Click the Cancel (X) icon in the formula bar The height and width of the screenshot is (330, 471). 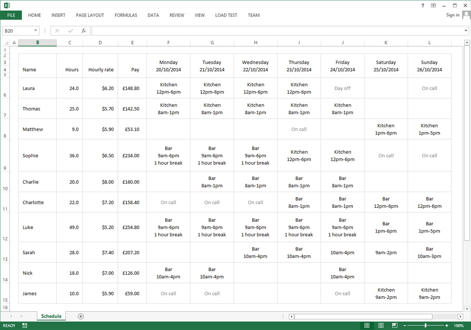tap(57, 30)
